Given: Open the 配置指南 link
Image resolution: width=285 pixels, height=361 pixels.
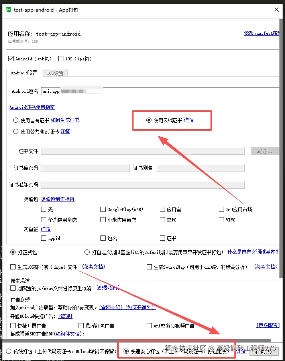Looking at the screenshot, I should click(108, 288).
